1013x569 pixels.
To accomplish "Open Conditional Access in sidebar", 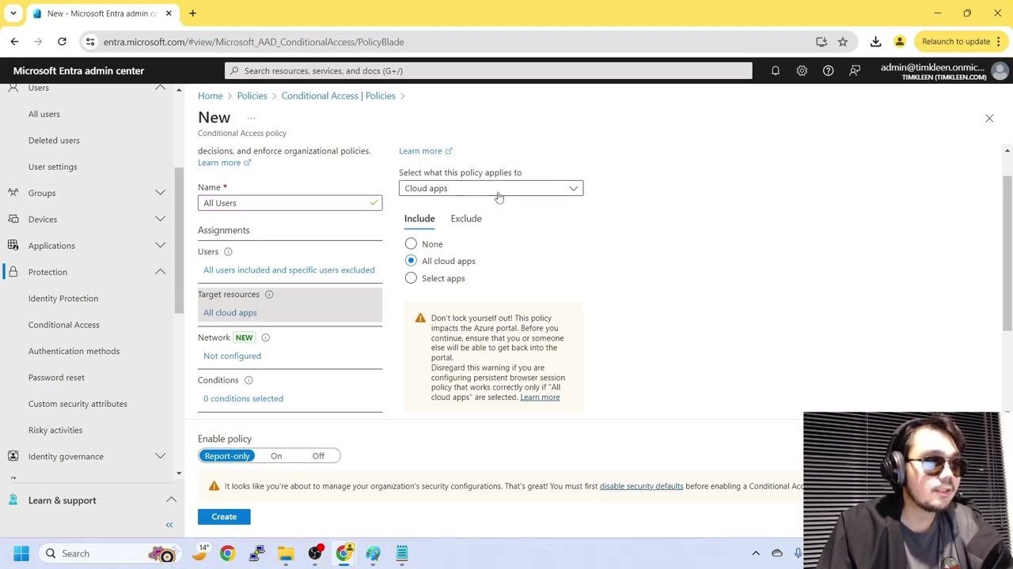I will pos(64,325).
